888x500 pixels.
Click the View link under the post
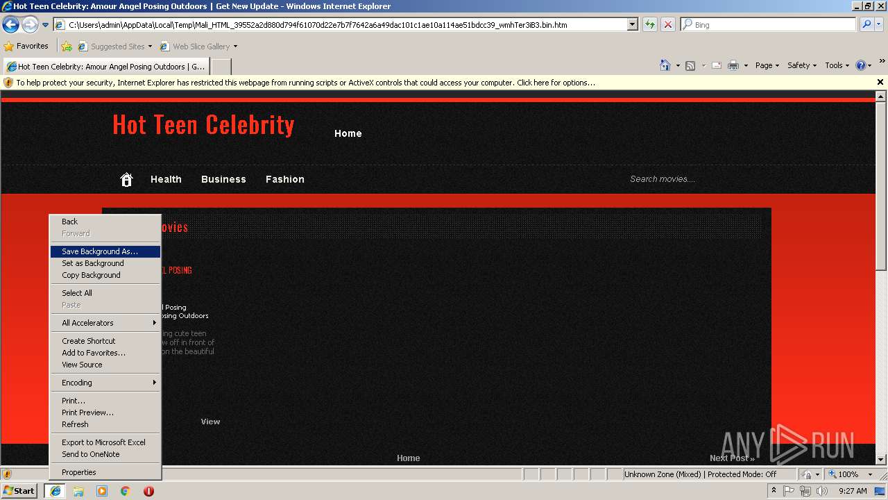210,422
